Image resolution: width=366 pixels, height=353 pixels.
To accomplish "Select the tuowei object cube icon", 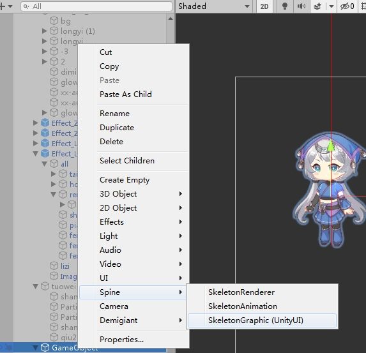I will pyautogui.click(x=45, y=286).
